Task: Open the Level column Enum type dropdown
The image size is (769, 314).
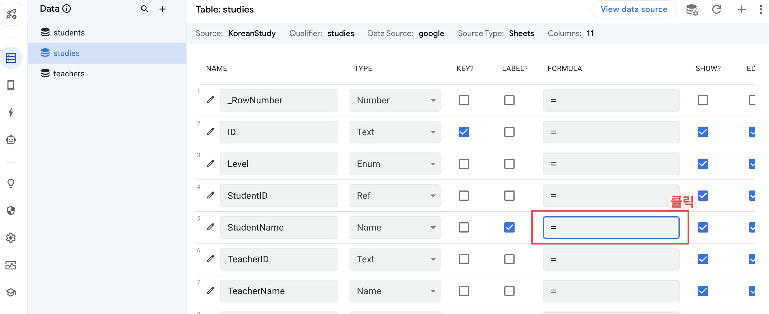Action: [395, 164]
